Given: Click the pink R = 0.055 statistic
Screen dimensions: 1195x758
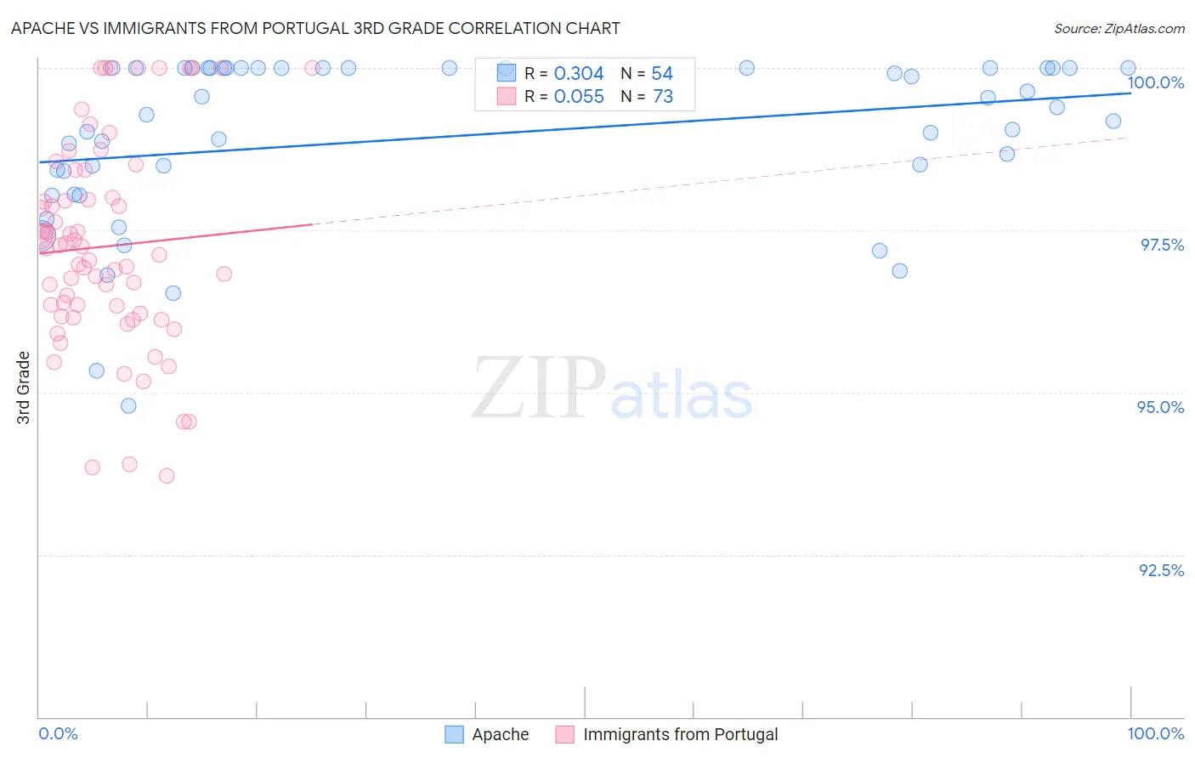Looking at the screenshot, I should [x=564, y=96].
